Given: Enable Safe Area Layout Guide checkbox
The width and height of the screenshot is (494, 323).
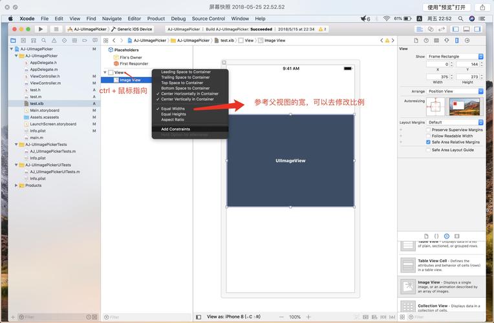Looking at the screenshot, I should pyautogui.click(x=428, y=150).
